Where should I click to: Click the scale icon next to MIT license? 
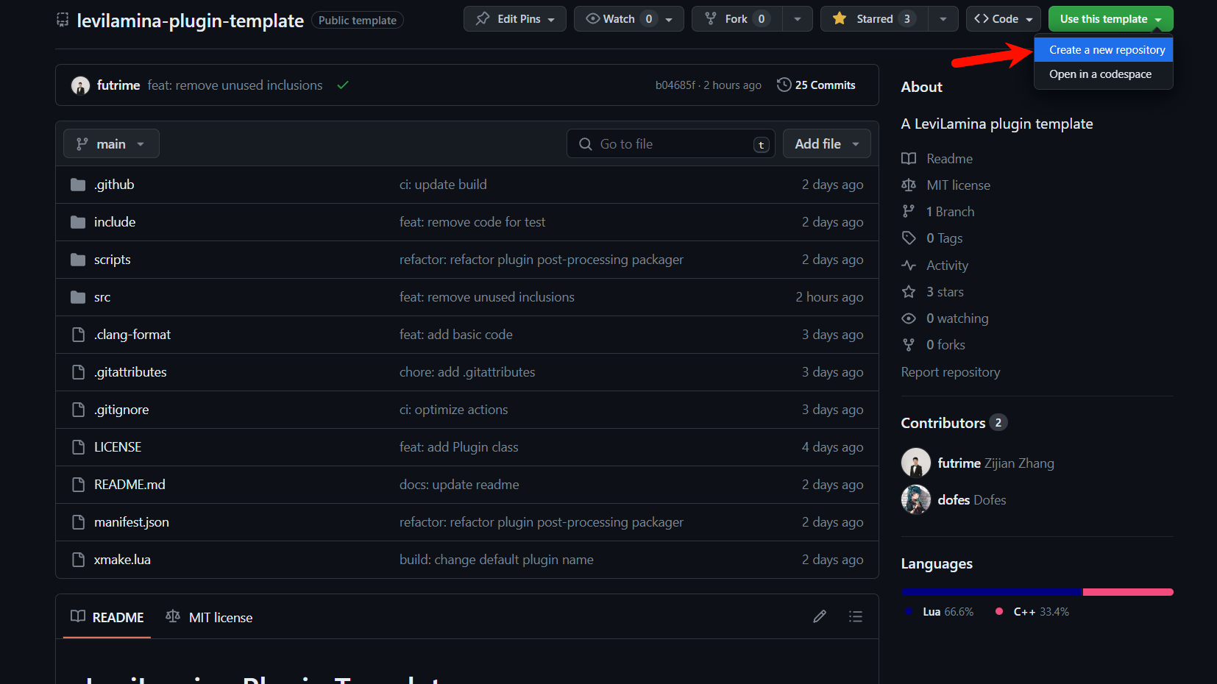pos(909,185)
